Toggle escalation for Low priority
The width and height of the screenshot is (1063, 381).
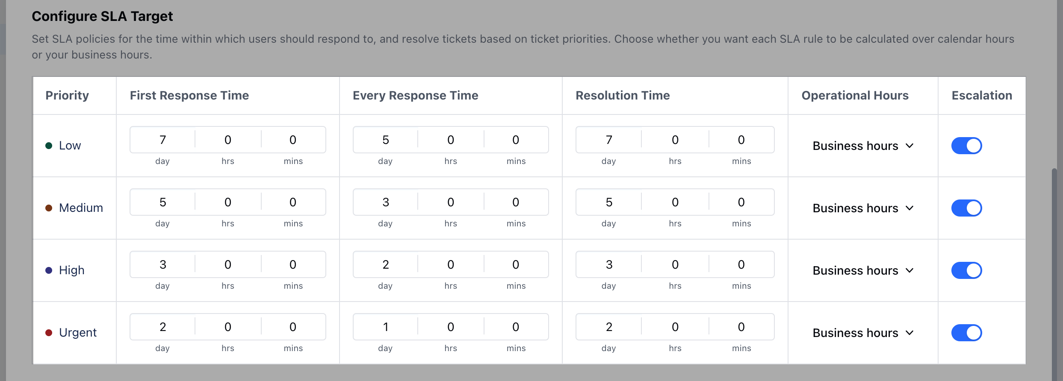[x=966, y=146]
